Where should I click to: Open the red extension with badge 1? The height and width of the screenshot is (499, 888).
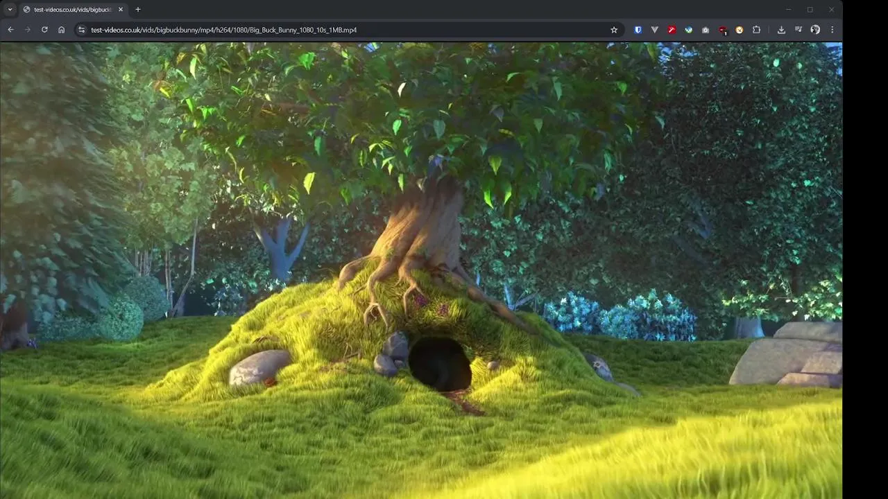pos(722,30)
